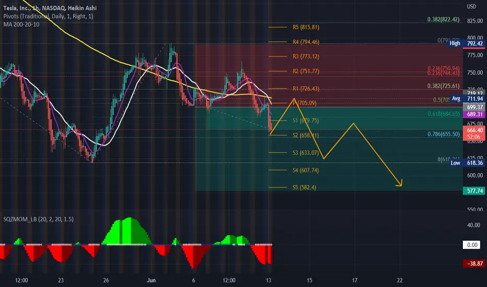Click the 13 date on time axis

click(269, 280)
